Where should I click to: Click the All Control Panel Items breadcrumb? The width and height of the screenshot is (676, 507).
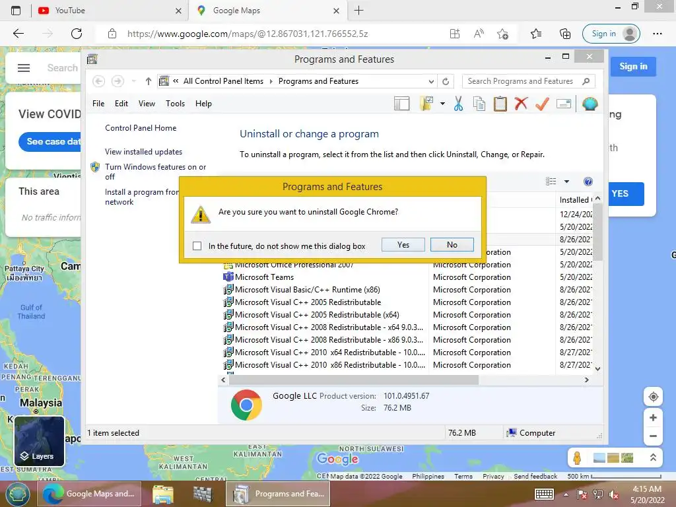223,81
